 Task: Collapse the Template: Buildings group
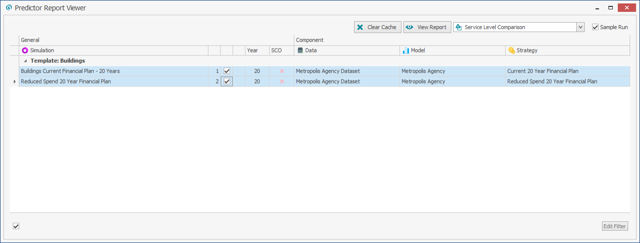25,61
